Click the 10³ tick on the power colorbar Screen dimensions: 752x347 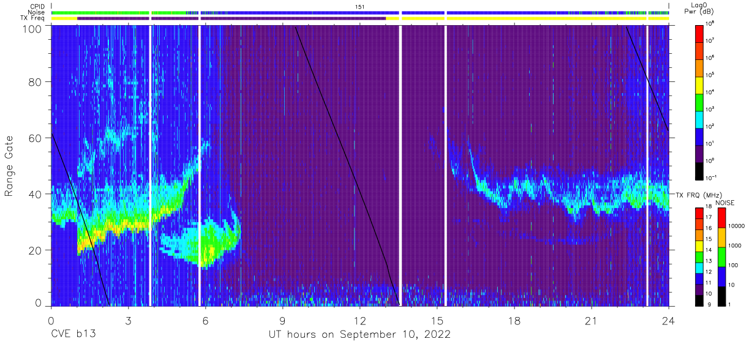click(x=710, y=108)
